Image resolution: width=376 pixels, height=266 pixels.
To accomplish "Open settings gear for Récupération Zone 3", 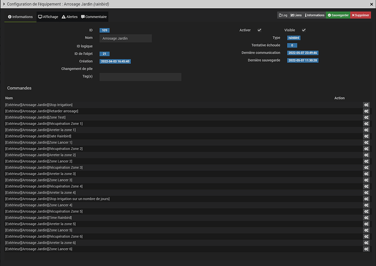I will 366,168.
